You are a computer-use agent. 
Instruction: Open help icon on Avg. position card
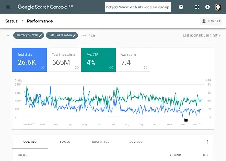pos(146,67)
